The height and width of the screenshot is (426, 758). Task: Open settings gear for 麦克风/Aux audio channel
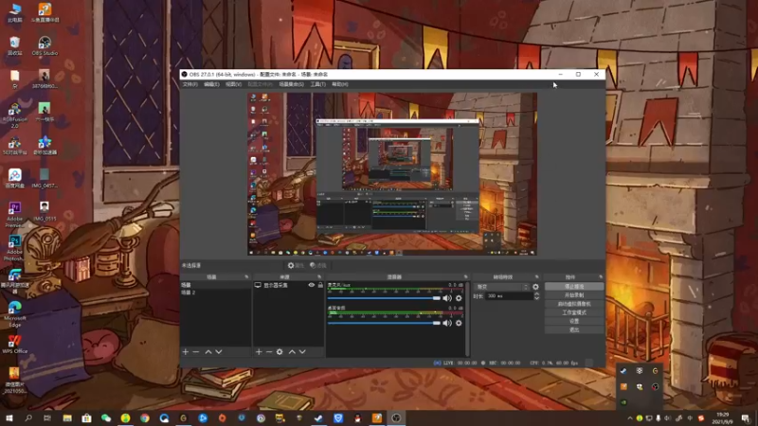[x=459, y=298]
